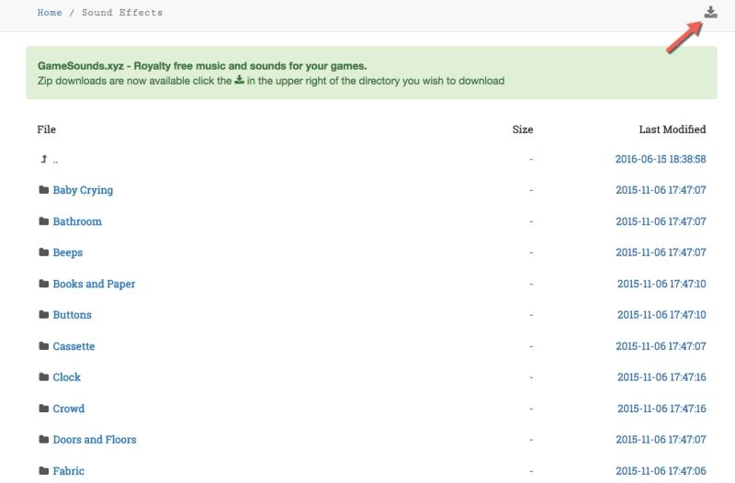This screenshot has height=483, width=735.
Task: Click the folder icon beside Fabric
Action: pos(43,470)
